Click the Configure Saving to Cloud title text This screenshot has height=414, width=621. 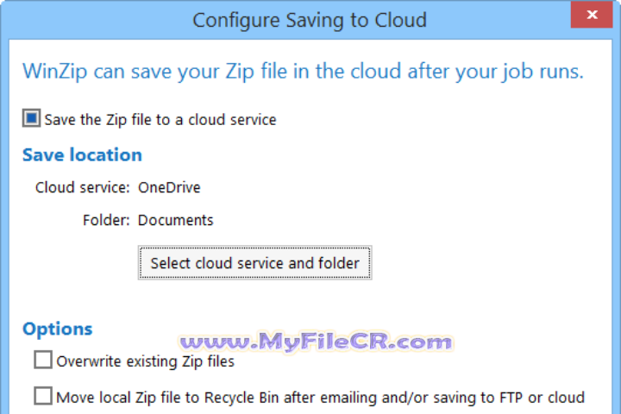click(310, 19)
